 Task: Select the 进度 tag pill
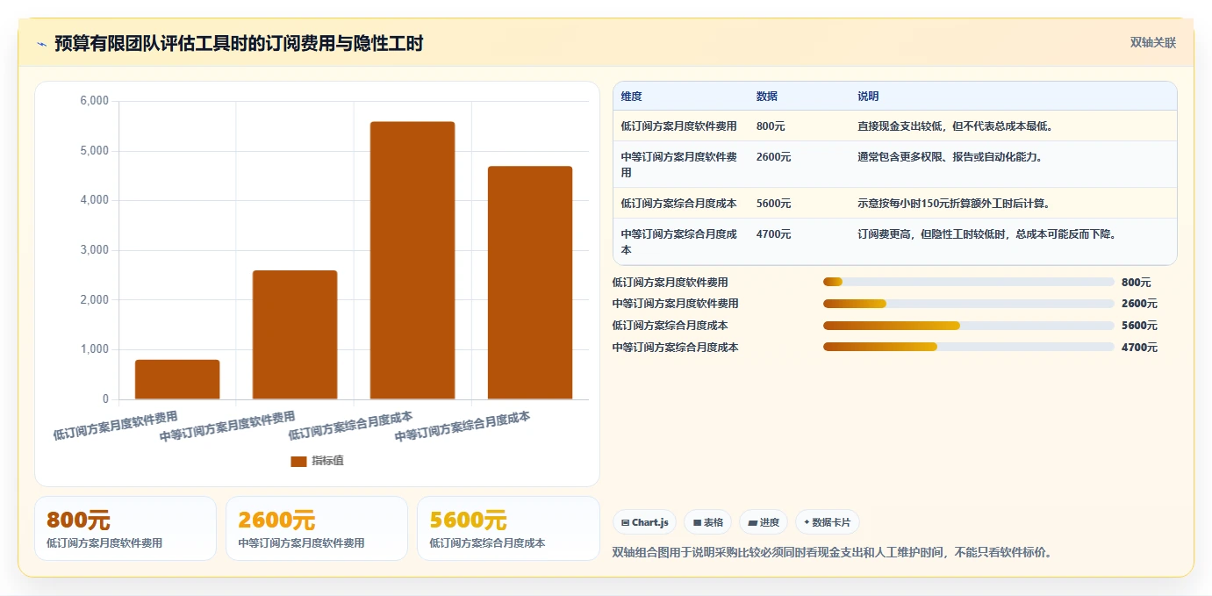tap(764, 522)
